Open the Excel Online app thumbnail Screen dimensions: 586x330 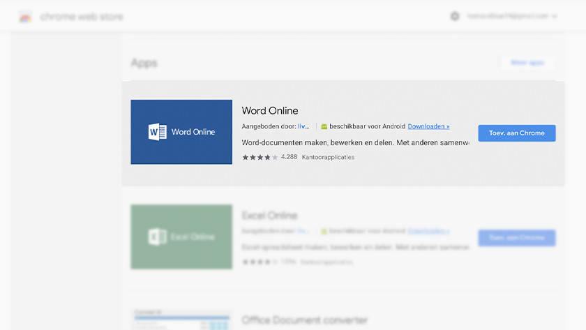coord(181,237)
